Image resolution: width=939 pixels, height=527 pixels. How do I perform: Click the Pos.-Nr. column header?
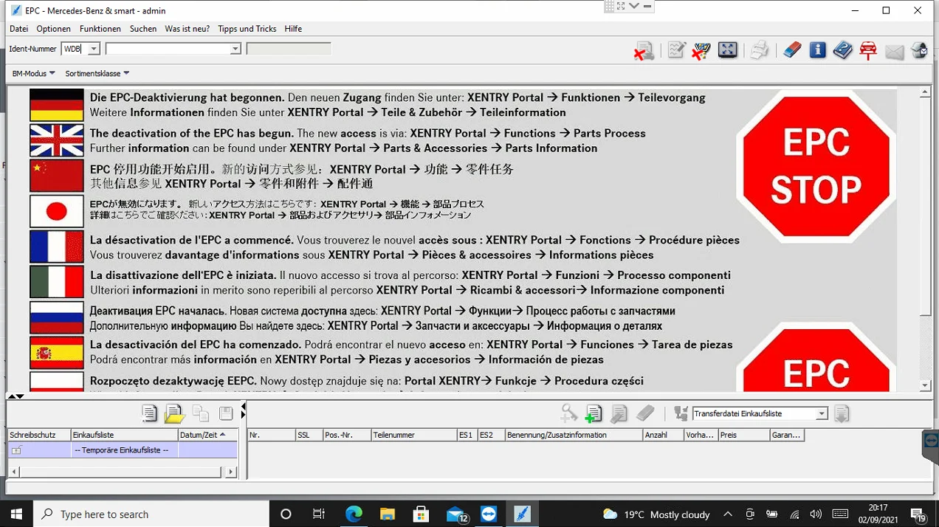347,435
